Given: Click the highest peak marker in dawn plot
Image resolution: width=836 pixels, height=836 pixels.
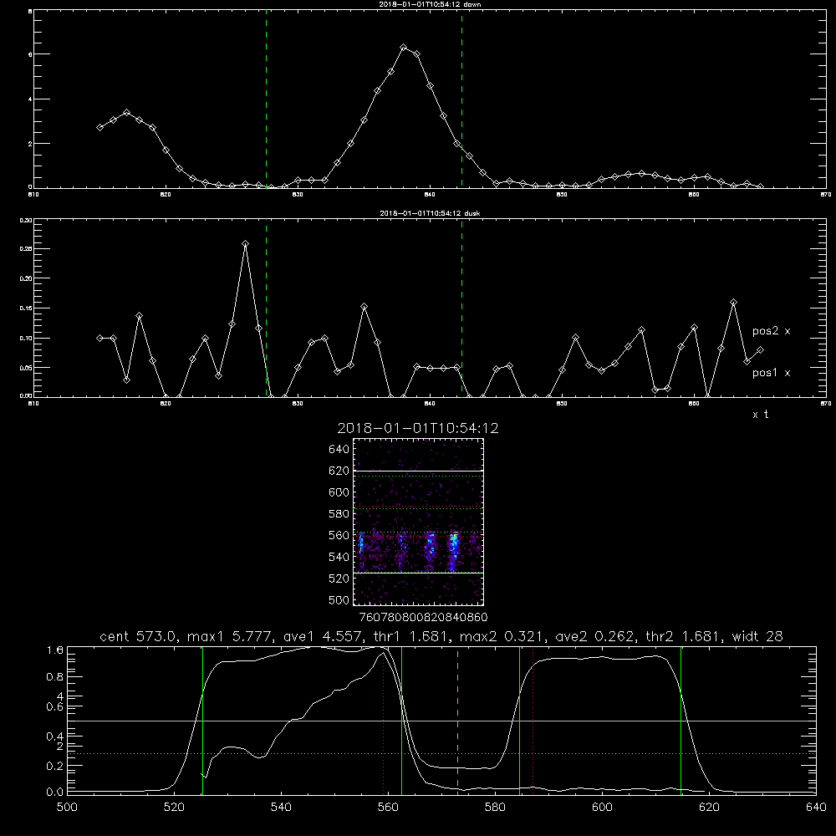Looking at the screenshot, I should click(x=404, y=48).
